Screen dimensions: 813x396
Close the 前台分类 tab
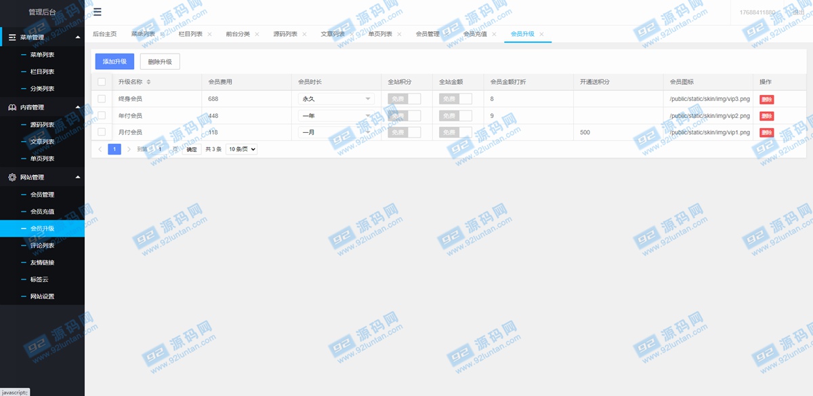tap(257, 34)
